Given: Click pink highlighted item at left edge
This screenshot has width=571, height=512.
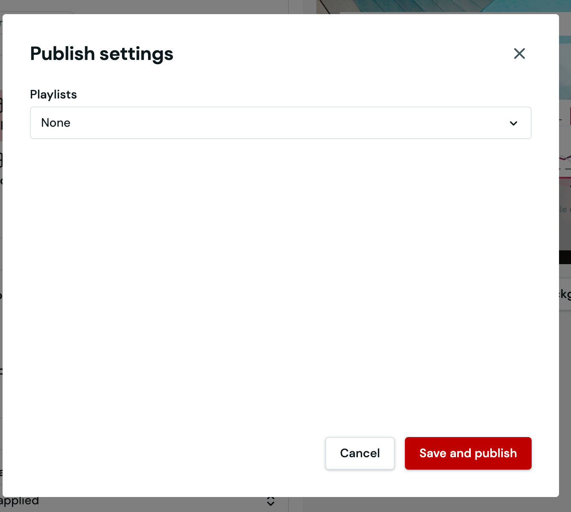Looking at the screenshot, I should [x=1, y=116].
